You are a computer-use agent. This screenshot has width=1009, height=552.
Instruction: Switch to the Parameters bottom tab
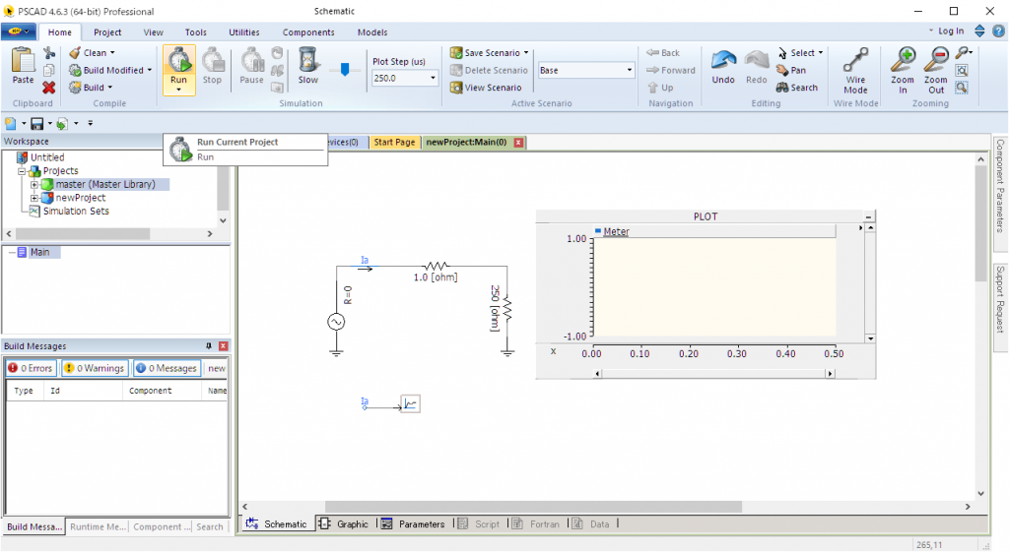point(414,524)
